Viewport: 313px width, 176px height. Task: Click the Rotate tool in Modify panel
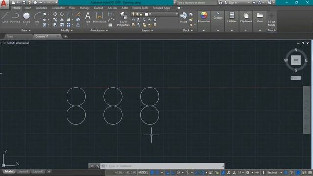[62, 14]
